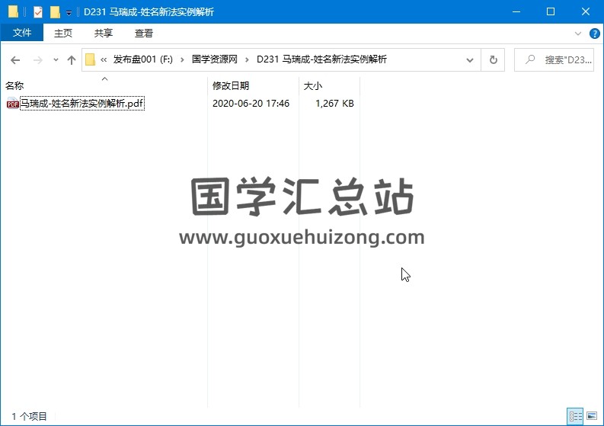Navigate to 发布盘001 (F:) in address bar
This screenshot has height=426, width=604.
[143, 59]
